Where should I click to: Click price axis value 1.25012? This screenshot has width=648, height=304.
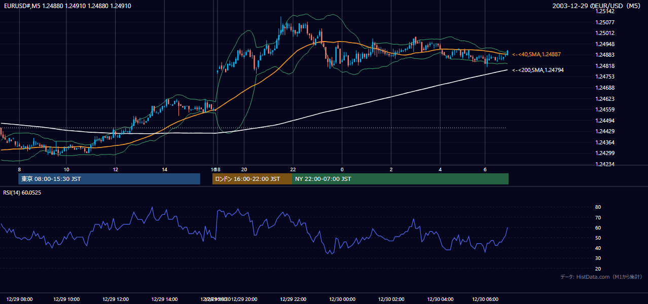(604, 33)
